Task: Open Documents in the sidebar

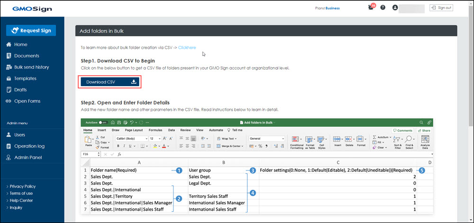Action: pos(23,56)
